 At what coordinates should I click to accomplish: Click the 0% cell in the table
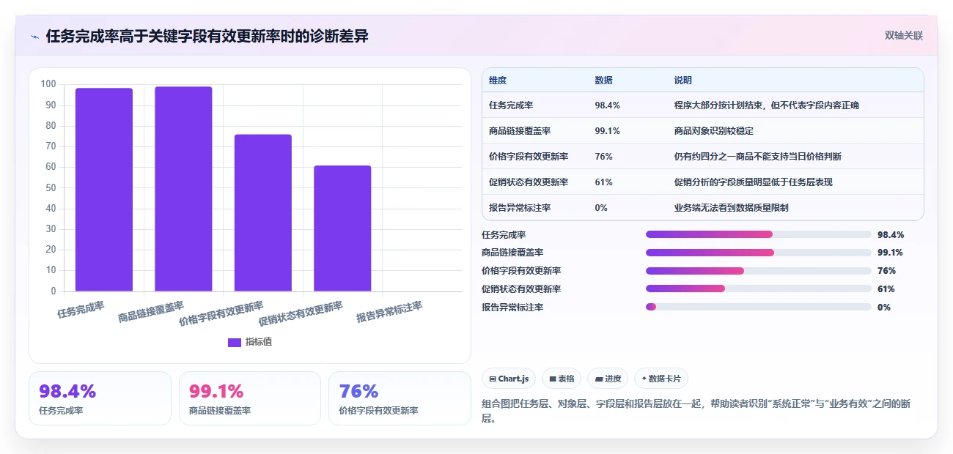point(601,208)
